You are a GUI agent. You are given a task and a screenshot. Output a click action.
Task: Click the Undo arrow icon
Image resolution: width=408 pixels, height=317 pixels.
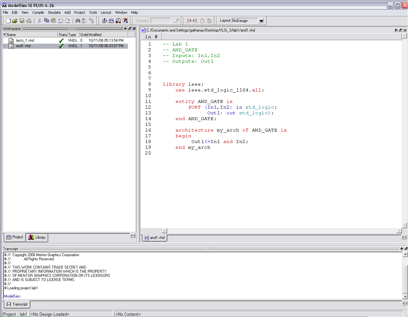coord(61,21)
